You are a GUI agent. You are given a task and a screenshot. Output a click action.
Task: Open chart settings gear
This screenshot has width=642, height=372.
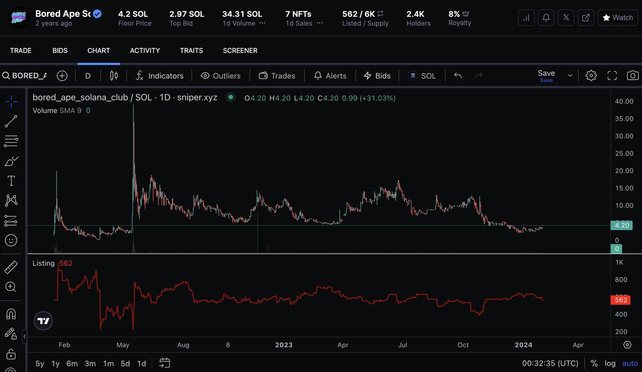591,76
